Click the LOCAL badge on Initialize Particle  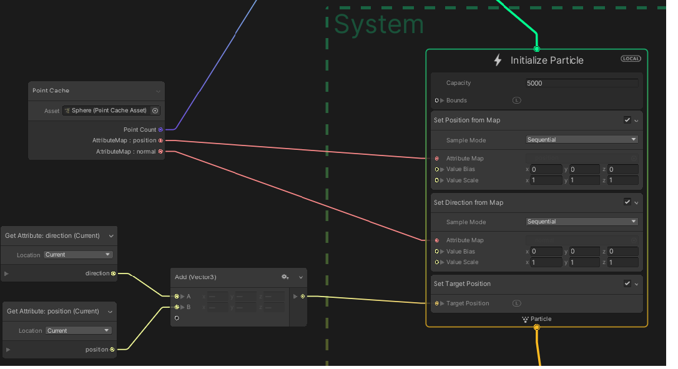tap(631, 58)
